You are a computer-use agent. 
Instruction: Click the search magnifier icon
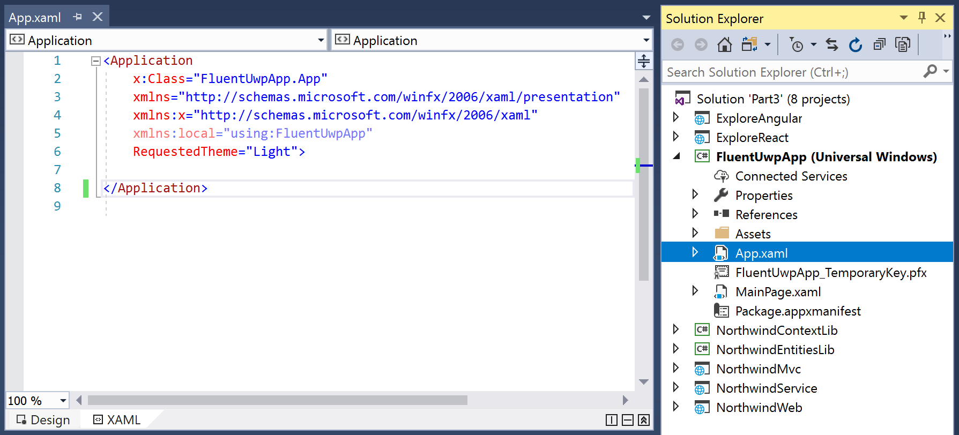click(x=930, y=71)
